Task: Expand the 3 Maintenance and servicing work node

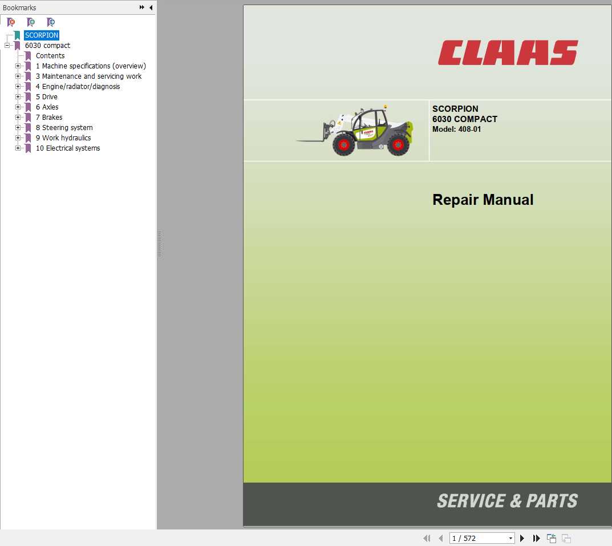Action: (18, 76)
